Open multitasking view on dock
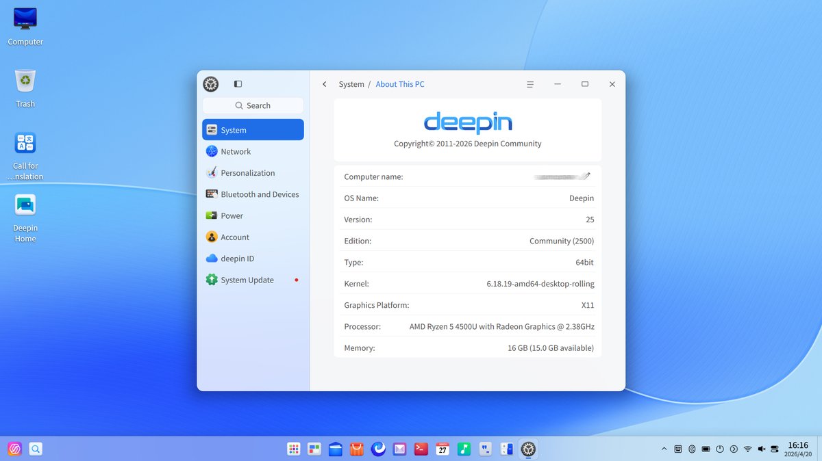The width and height of the screenshot is (822, 461). click(314, 449)
